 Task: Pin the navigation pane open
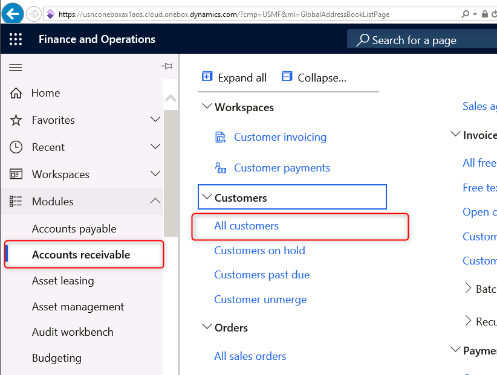(x=167, y=67)
